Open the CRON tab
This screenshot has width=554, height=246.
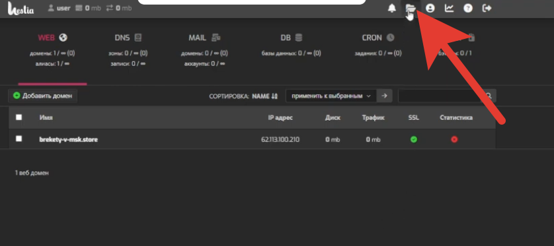click(x=377, y=38)
